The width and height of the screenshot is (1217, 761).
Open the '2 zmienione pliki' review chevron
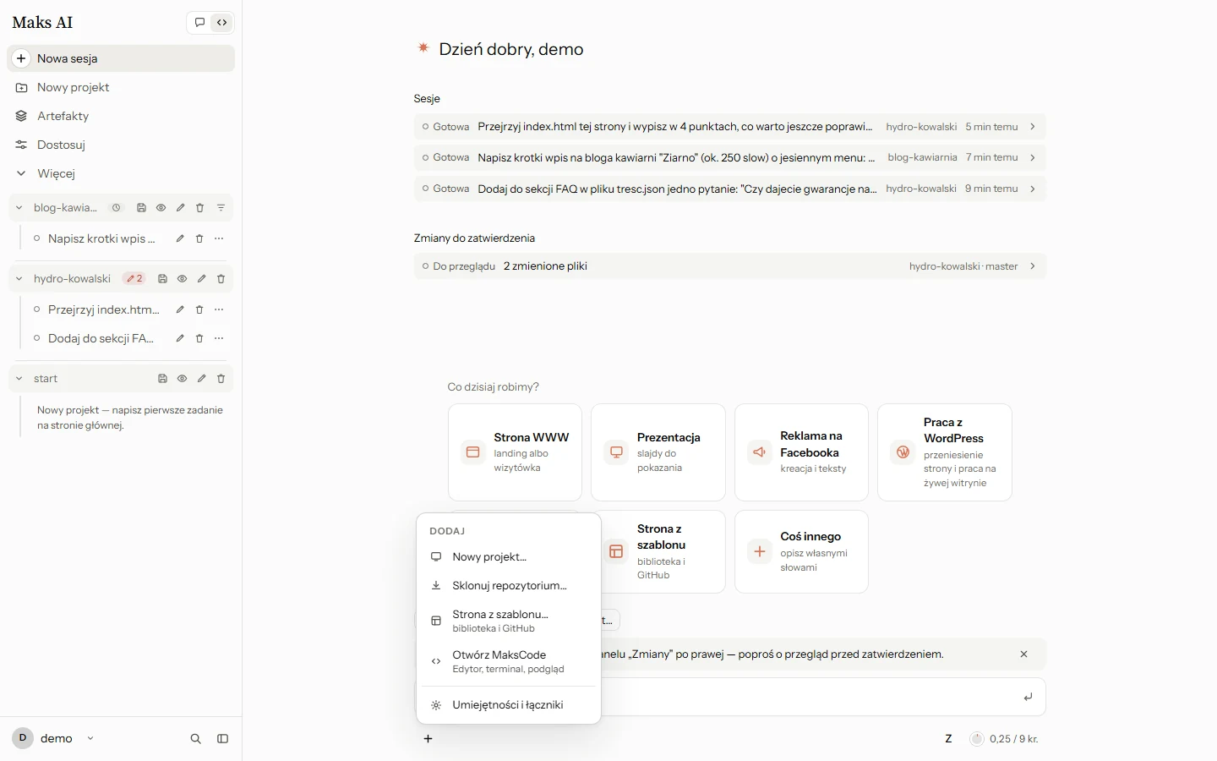tap(1033, 266)
